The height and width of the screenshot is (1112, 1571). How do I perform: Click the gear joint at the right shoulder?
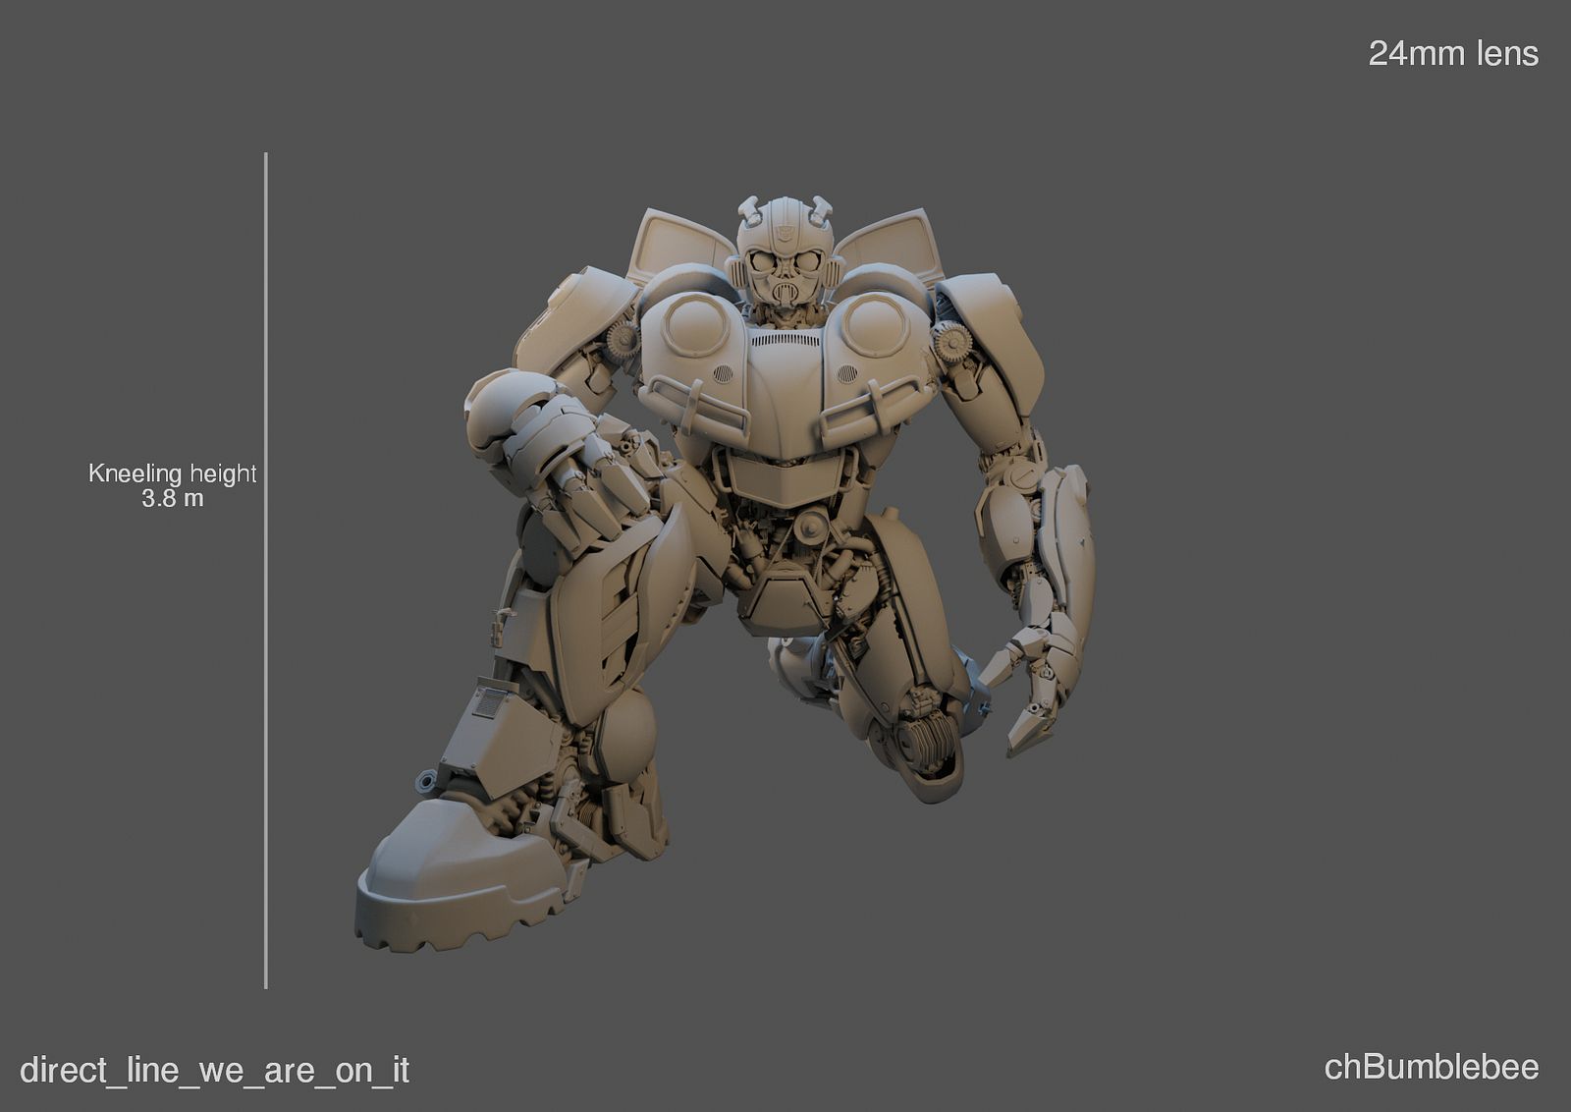949,343
